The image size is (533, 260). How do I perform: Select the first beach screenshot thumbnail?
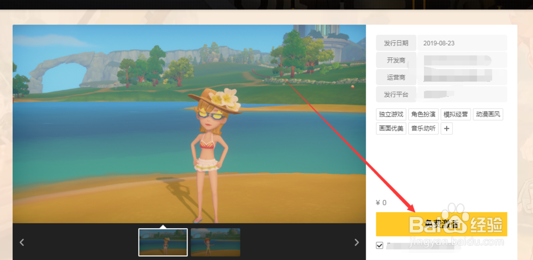pyautogui.click(x=163, y=242)
